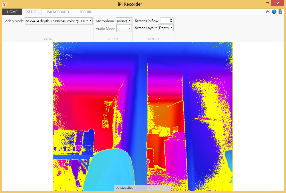
Task: Open the document log icon beside Help
Action: point(281,12)
